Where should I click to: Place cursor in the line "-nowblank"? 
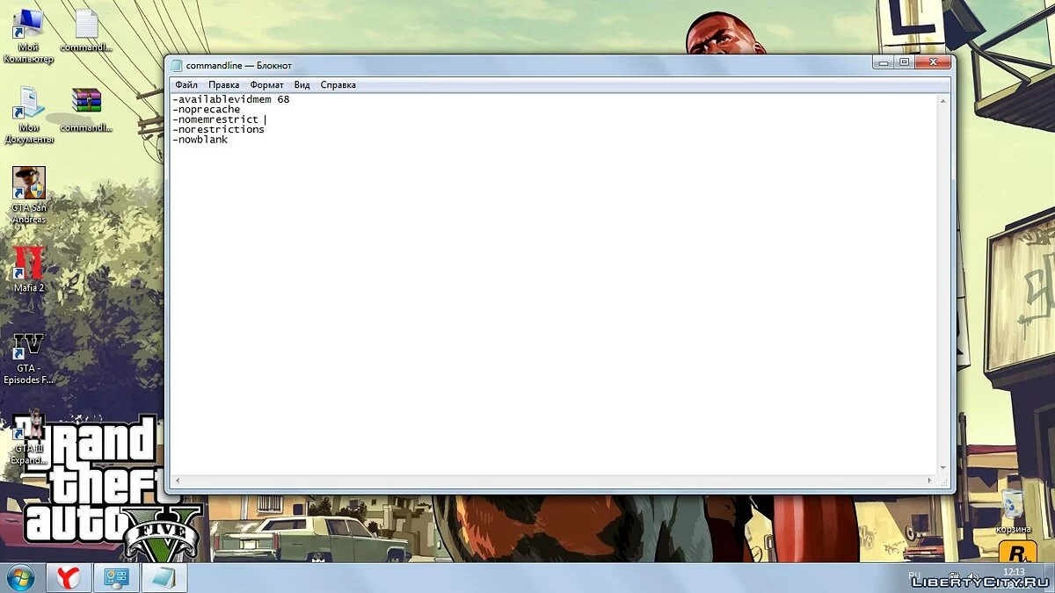200,140
